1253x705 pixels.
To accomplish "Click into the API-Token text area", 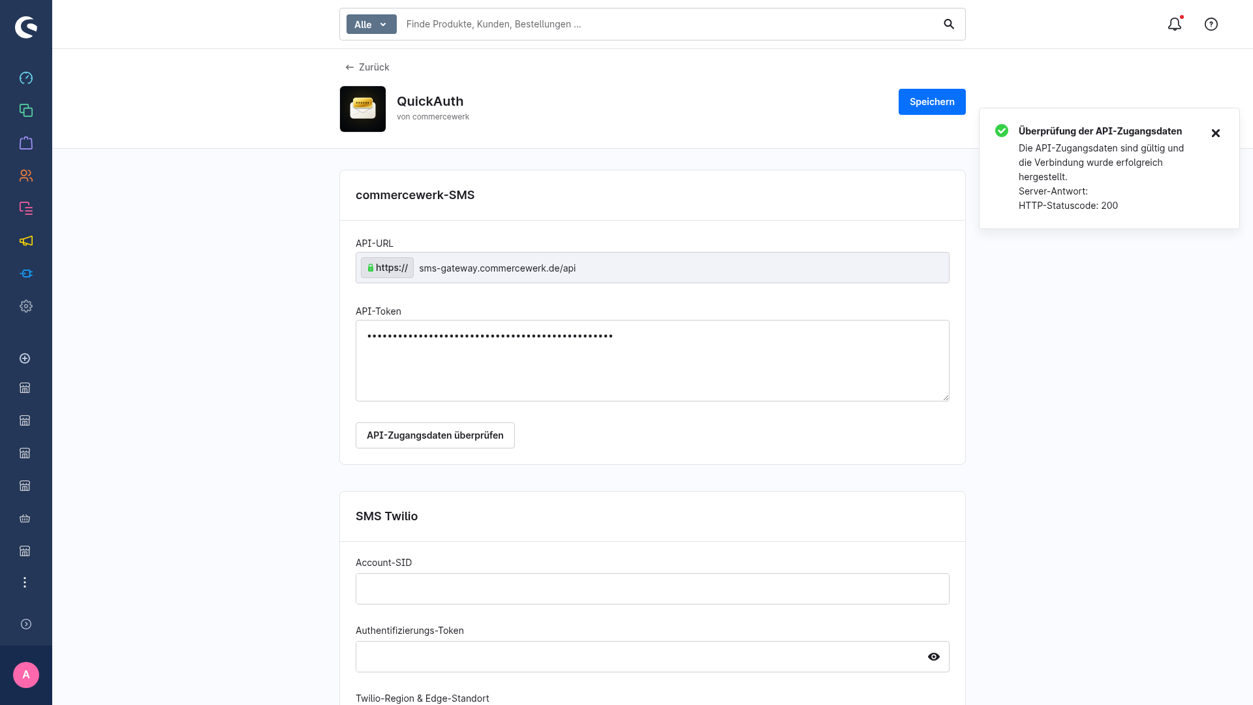I will click(x=653, y=360).
